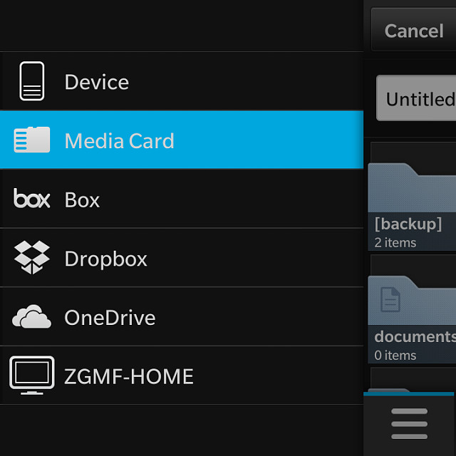Viewport: 456px width, 456px height.
Task: Tap the Device phone icon
Action: coord(31,81)
